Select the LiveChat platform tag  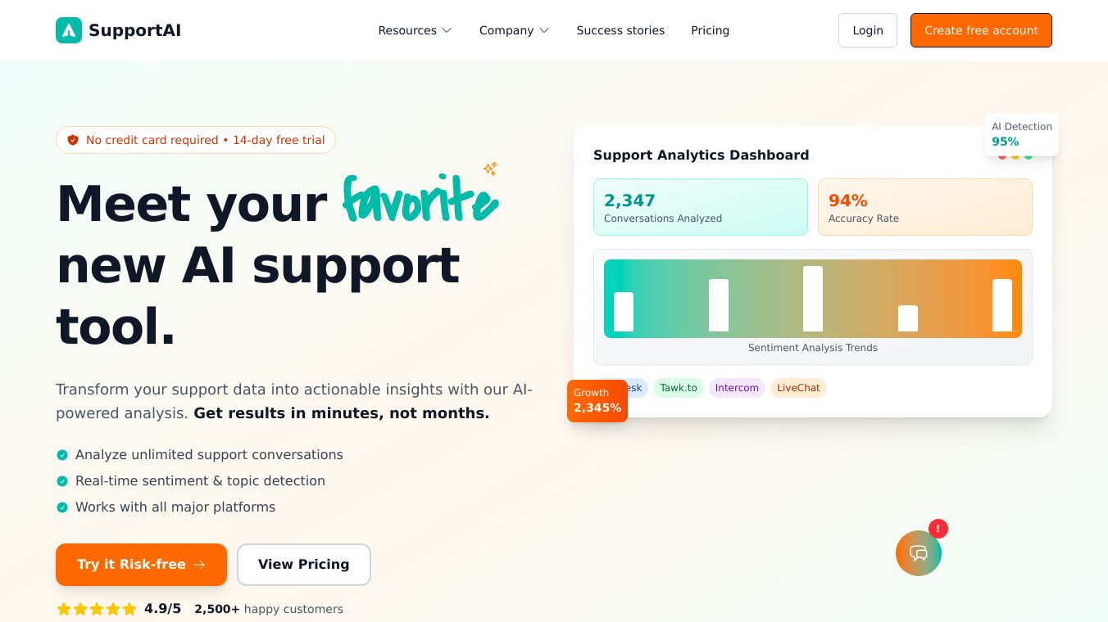point(798,388)
